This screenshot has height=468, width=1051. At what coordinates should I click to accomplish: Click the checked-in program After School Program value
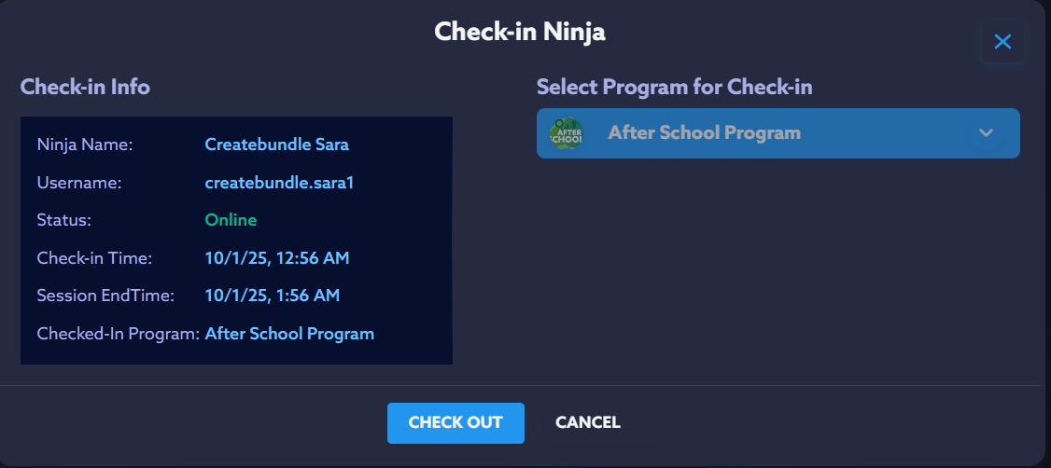[x=289, y=334]
